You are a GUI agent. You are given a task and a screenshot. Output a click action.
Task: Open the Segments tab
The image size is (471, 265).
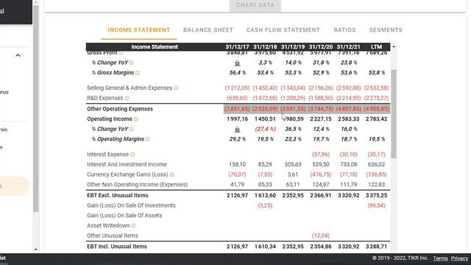click(x=386, y=30)
